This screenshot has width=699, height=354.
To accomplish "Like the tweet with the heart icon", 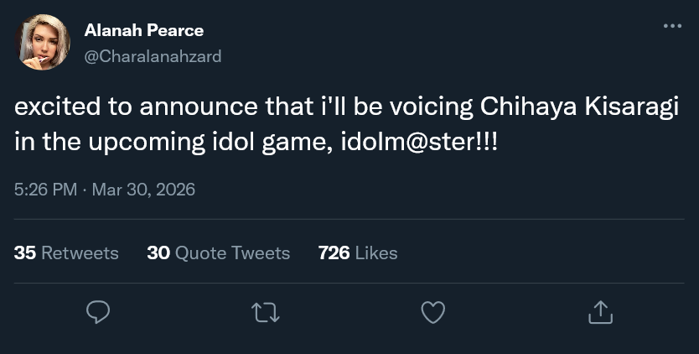I will point(432,313).
